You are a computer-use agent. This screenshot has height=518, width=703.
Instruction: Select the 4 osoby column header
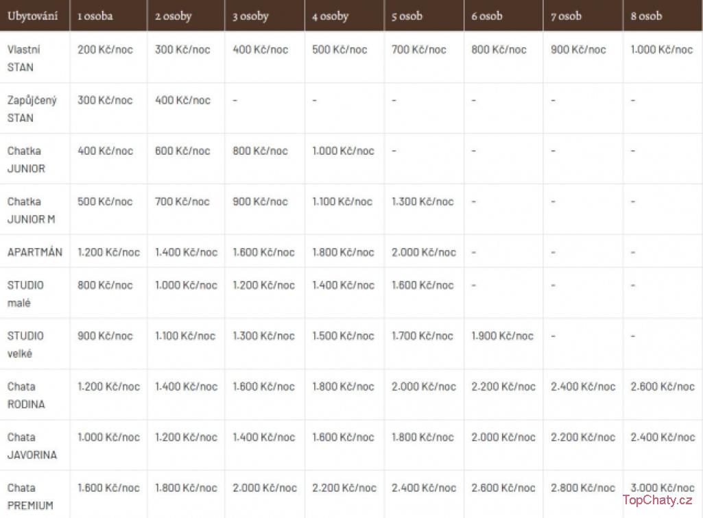331,16
